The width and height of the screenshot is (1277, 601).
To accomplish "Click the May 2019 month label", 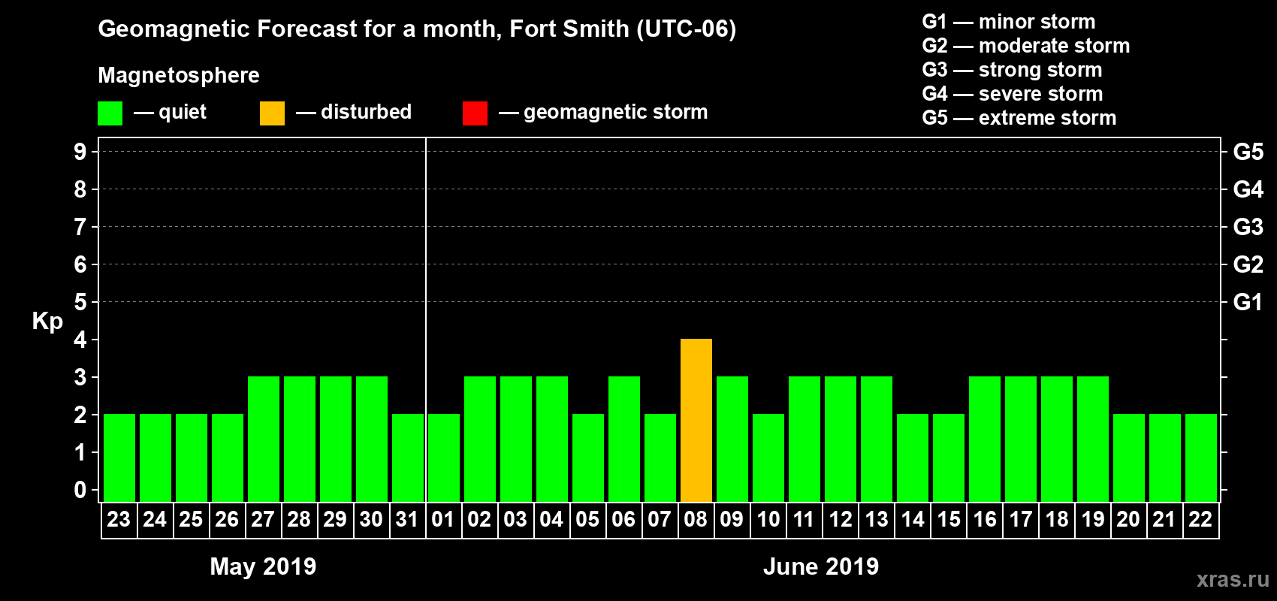I will click(263, 566).
